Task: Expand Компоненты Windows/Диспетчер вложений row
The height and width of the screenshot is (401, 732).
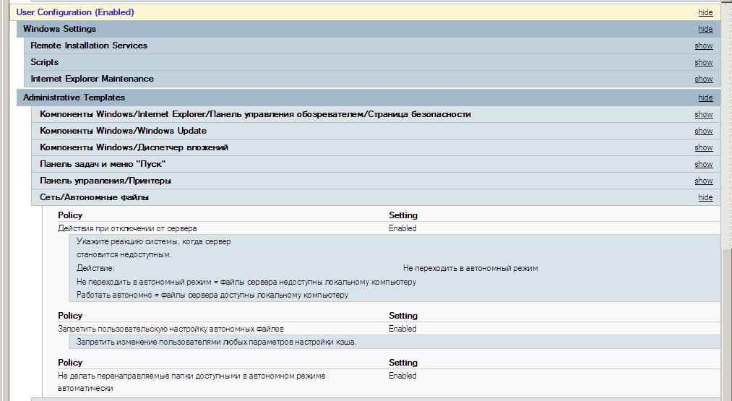Action: 376,147
